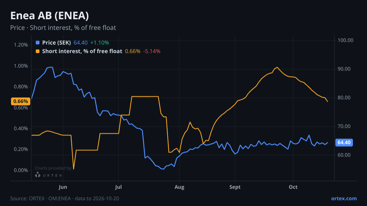Click the ORTEX logo icon

38,175
